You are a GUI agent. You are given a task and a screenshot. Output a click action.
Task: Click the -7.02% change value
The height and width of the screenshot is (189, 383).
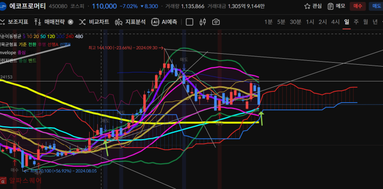pos(128,6)
